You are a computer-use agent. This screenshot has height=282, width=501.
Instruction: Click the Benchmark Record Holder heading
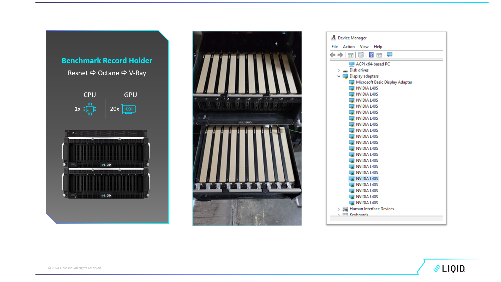click(x=107, y=61)
